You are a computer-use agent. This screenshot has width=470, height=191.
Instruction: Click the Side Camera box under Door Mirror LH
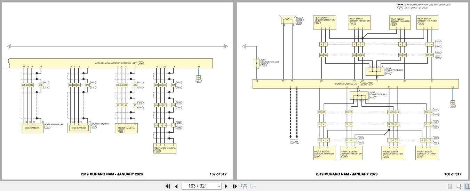coord(33,128)
